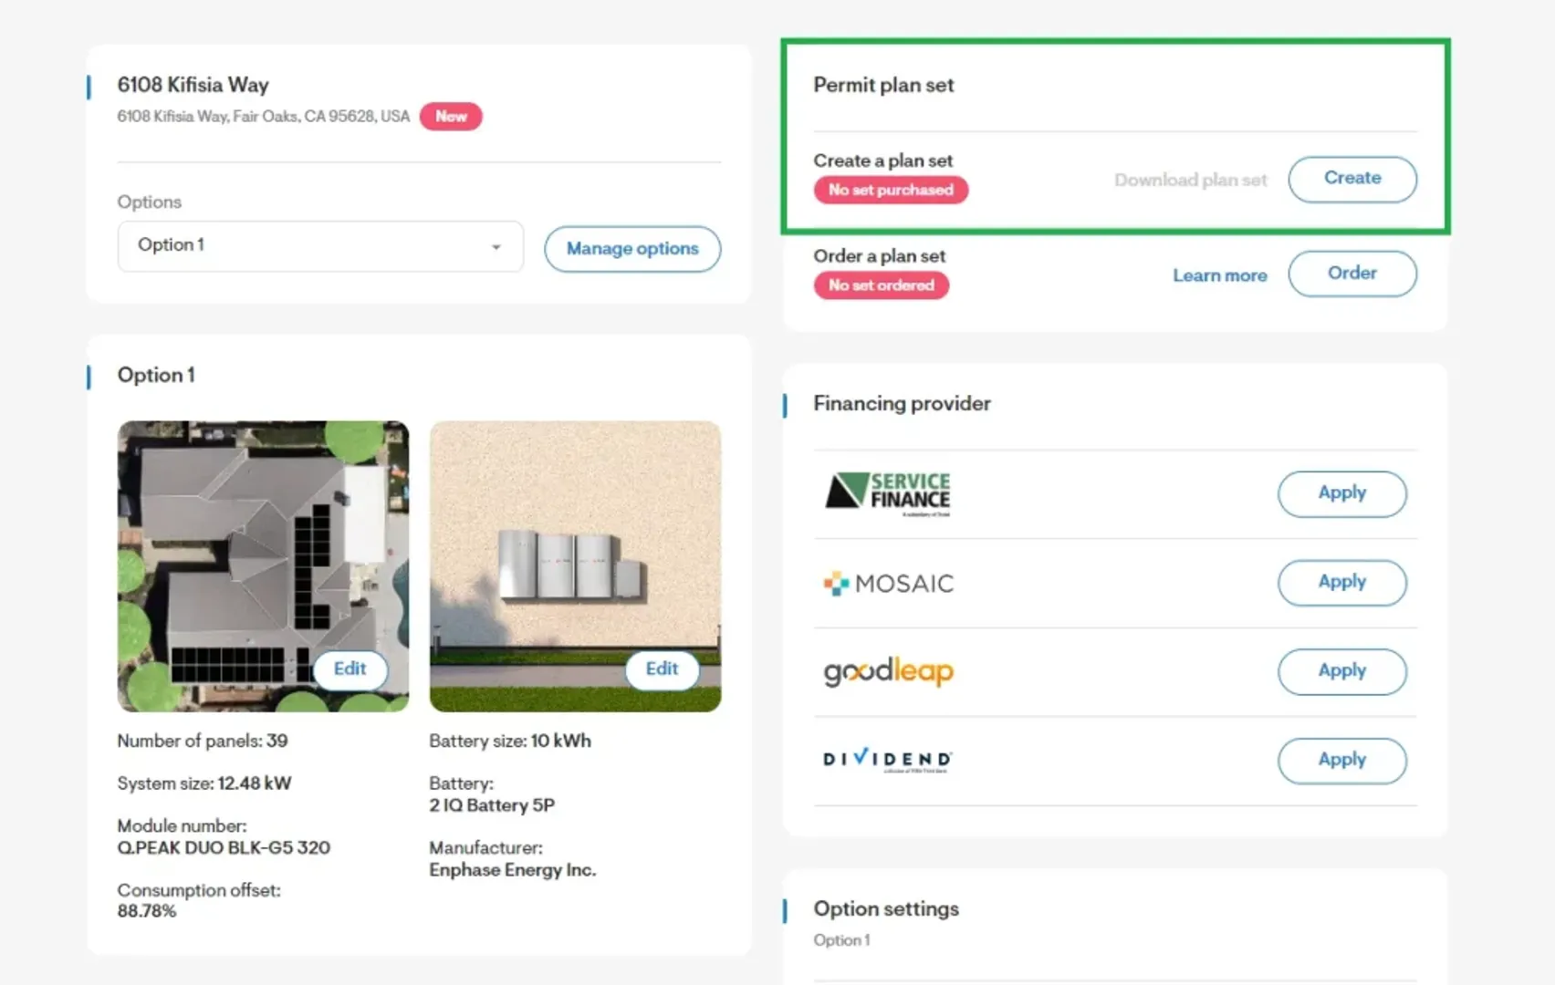Click Order to order a plan set
Viewport: 1555px width, 985px height.
pyautogui.click(x=1352, y=274)
